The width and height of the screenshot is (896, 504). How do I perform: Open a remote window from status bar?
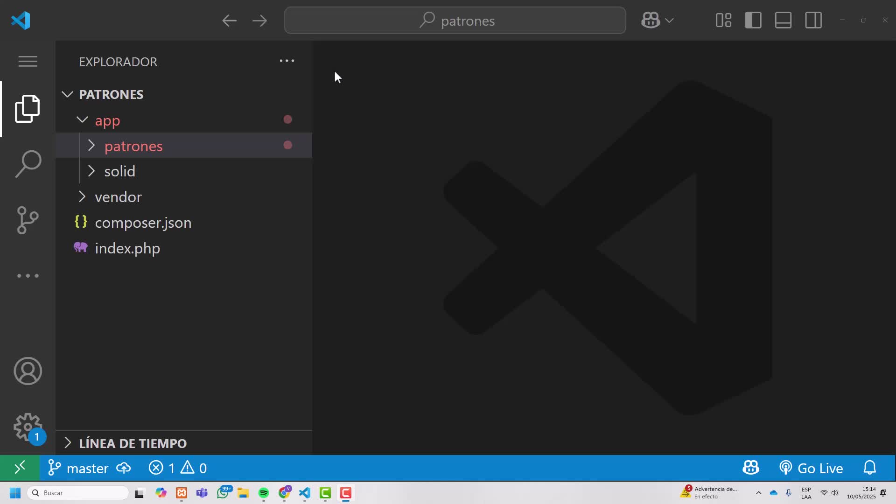(20, 468)
